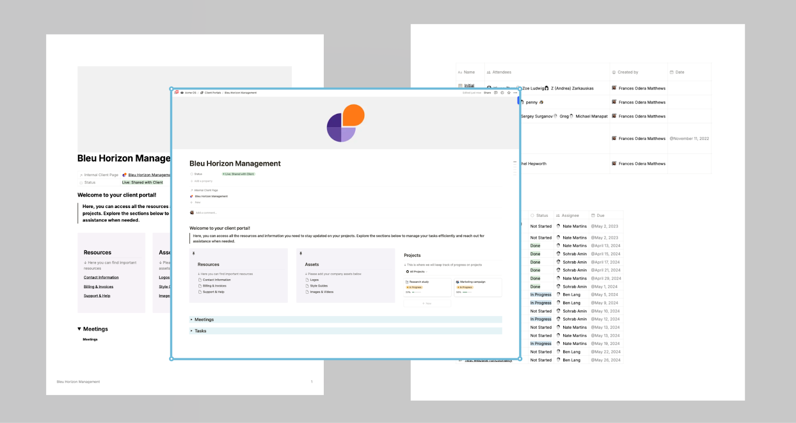Image resolution: width=796 pixels, height=423 pixels.
Task: Click the Initial link in the Name column
Action: 469,86
